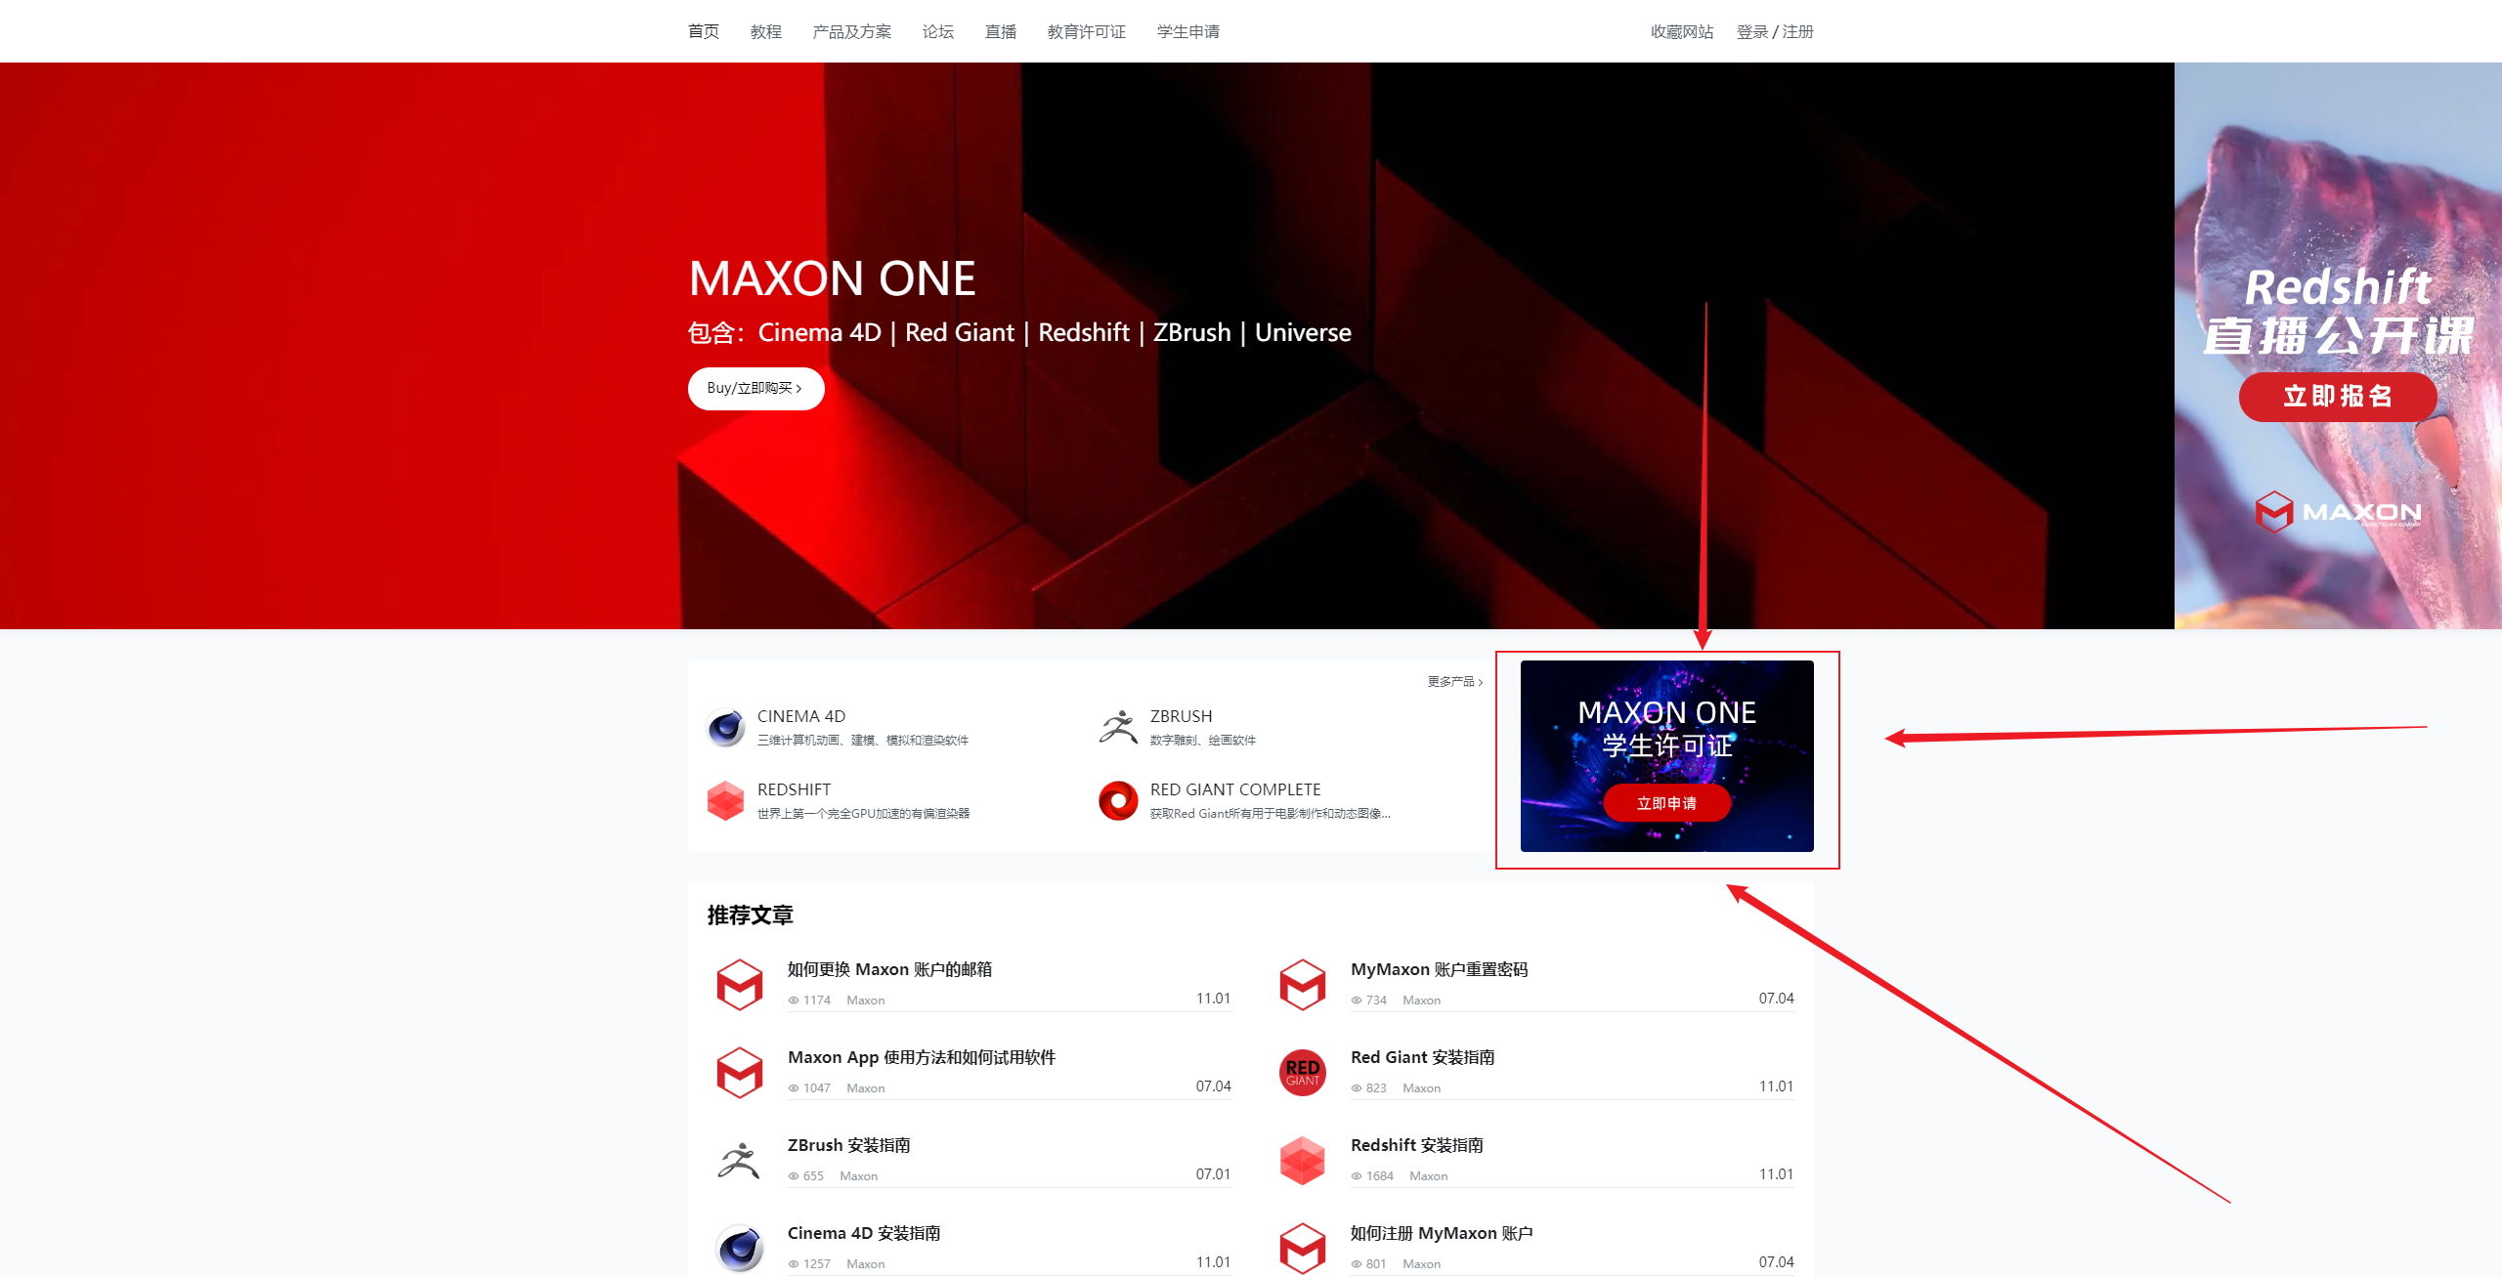2502x1277 pixels.
Task: Click Maxon logo beside MyMaxon 账户重置密码
Action: point(1303,984)
